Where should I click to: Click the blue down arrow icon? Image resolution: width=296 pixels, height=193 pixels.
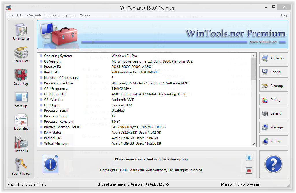249,158
